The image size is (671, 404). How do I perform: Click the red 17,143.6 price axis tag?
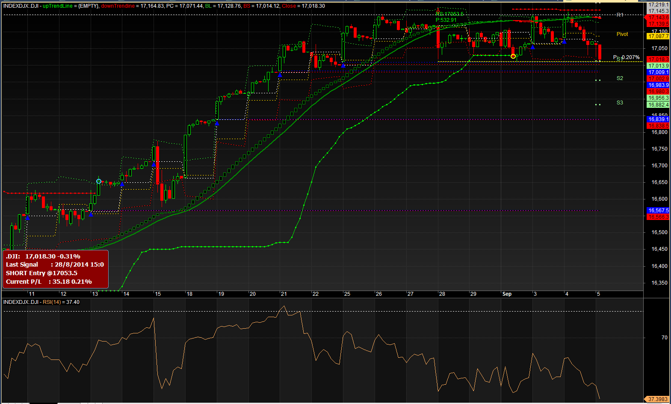tap(658, 18)
